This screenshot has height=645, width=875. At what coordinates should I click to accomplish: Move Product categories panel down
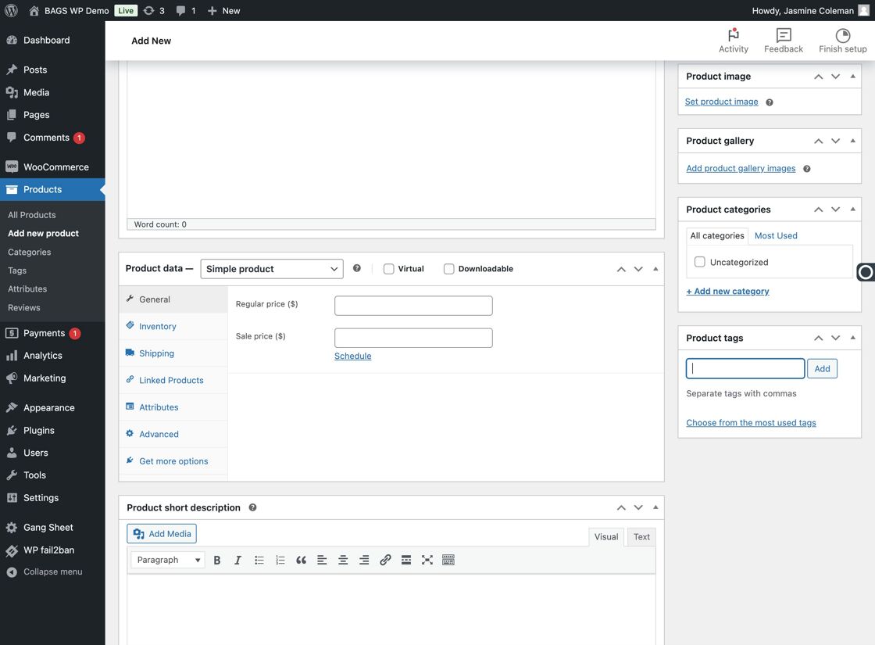click(x=835, y=210)
